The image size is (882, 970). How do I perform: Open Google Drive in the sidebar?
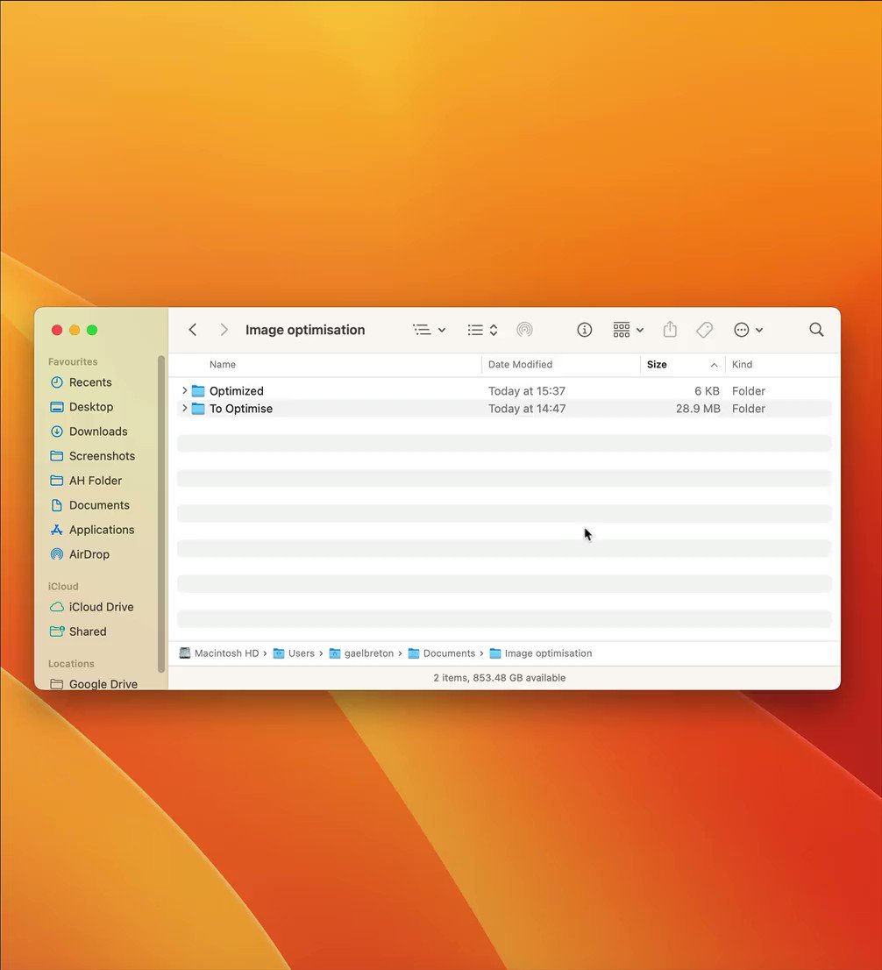(94, 683)
